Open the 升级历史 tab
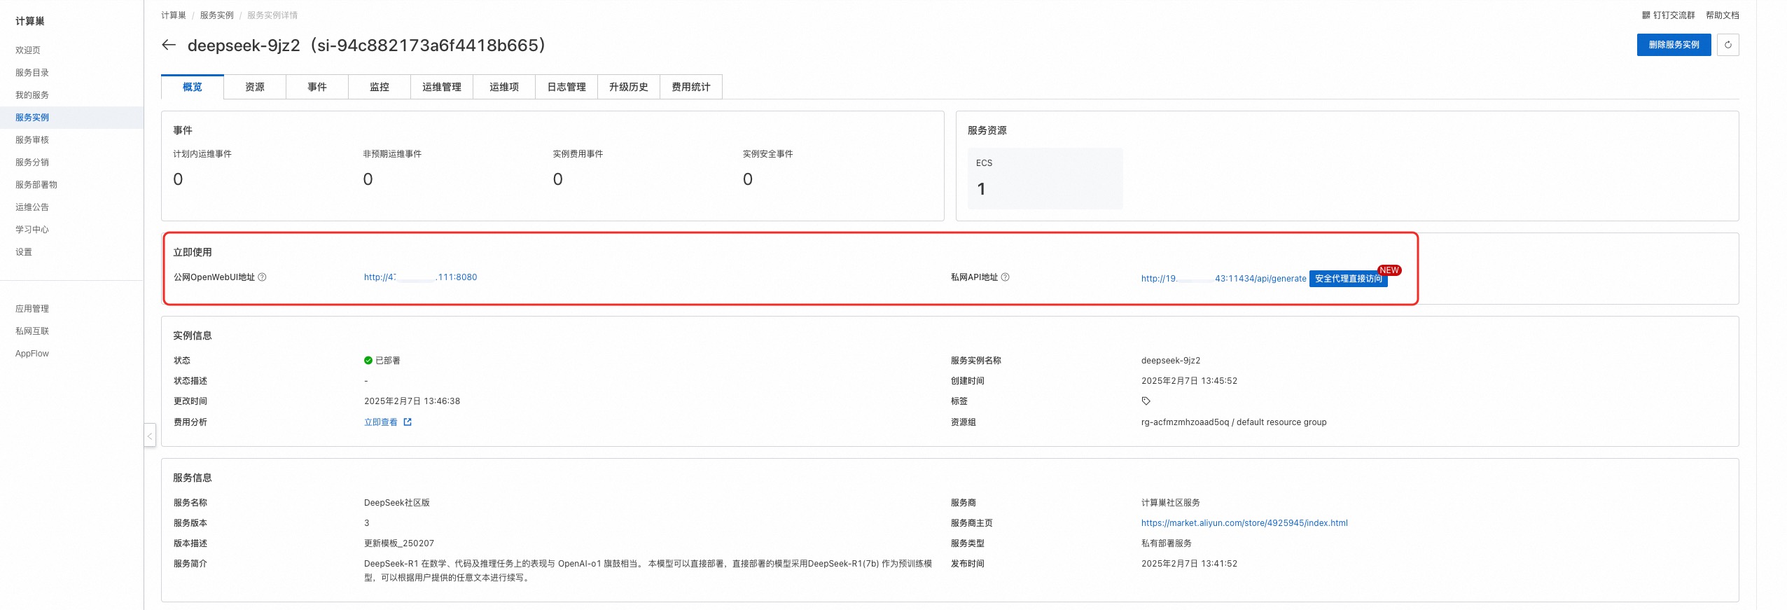1787x610 pixels. tap(629, 87)
